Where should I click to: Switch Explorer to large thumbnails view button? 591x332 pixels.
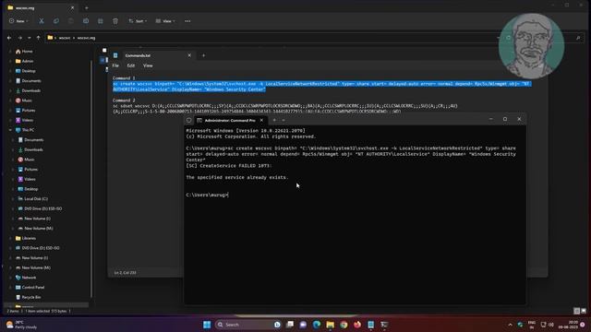584,311
